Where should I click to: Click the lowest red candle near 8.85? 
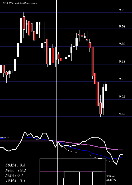[x=101, y=108]
